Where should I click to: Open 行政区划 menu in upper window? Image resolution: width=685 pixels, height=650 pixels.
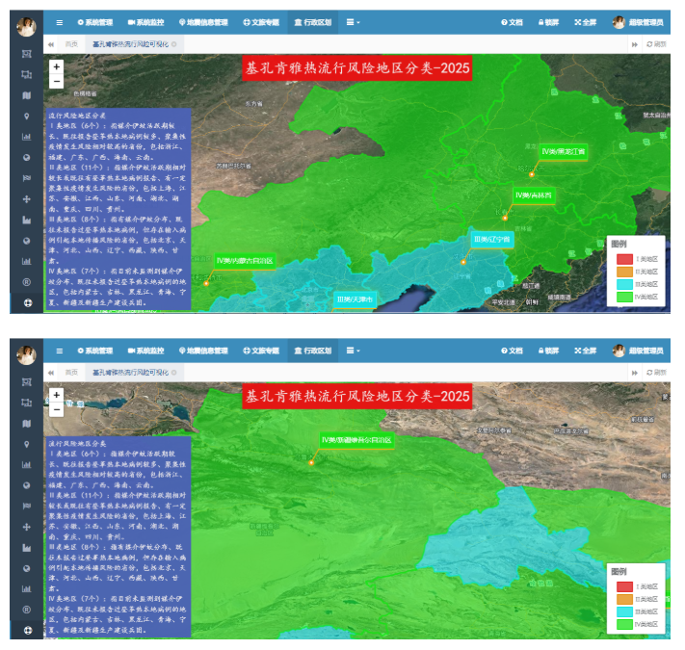(x=313, y=22)
